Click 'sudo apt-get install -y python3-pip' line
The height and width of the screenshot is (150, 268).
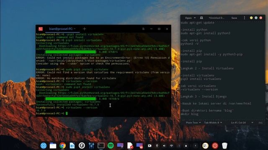(211, 55)
